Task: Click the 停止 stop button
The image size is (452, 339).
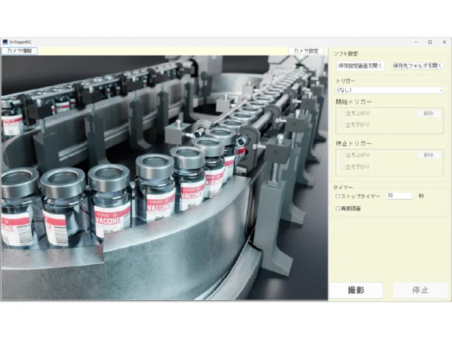Action: [x=420, y=290]
